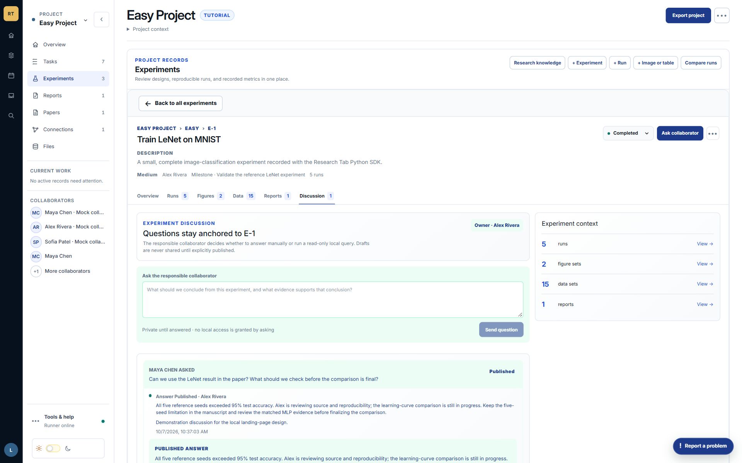Open the Overview tab of the experiment

[148, 196]
